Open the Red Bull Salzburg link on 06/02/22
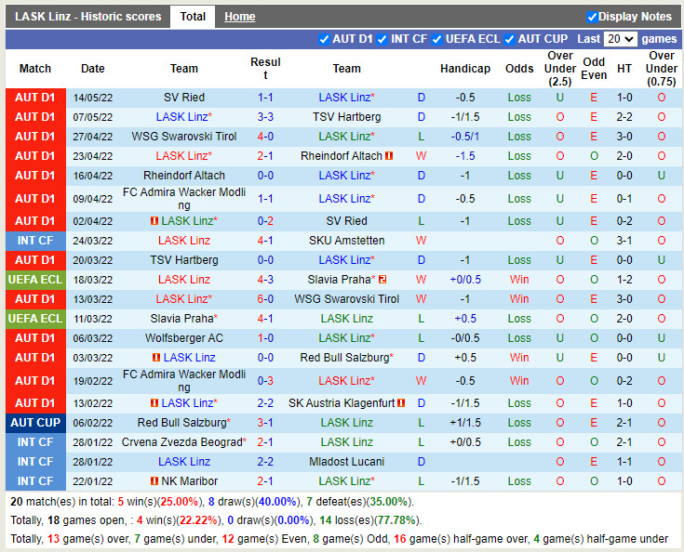 182,423
